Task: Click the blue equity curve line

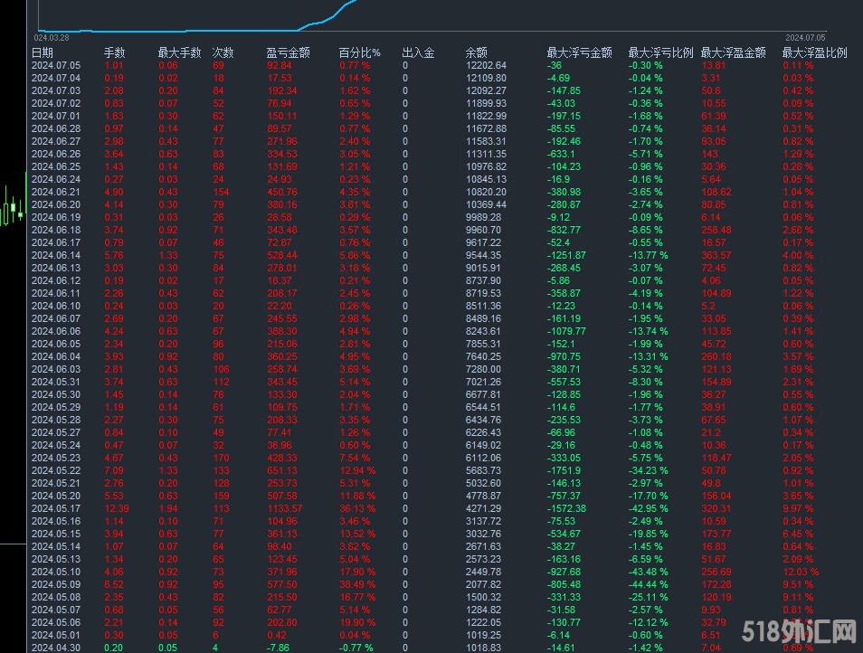Action: click(337, 13)
